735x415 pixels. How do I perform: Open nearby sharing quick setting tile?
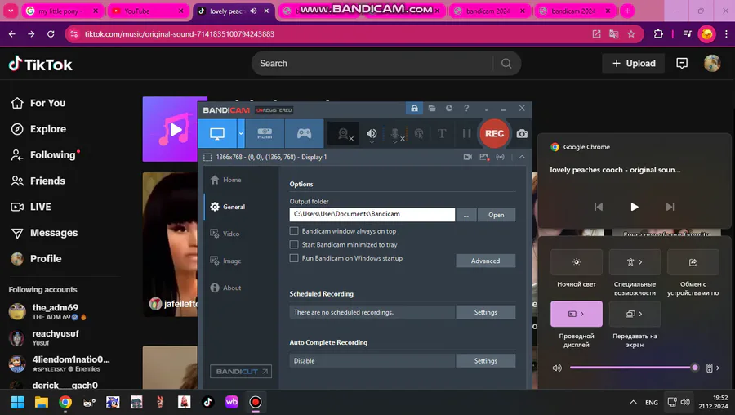pyautogui.click(x=693, y=262)
